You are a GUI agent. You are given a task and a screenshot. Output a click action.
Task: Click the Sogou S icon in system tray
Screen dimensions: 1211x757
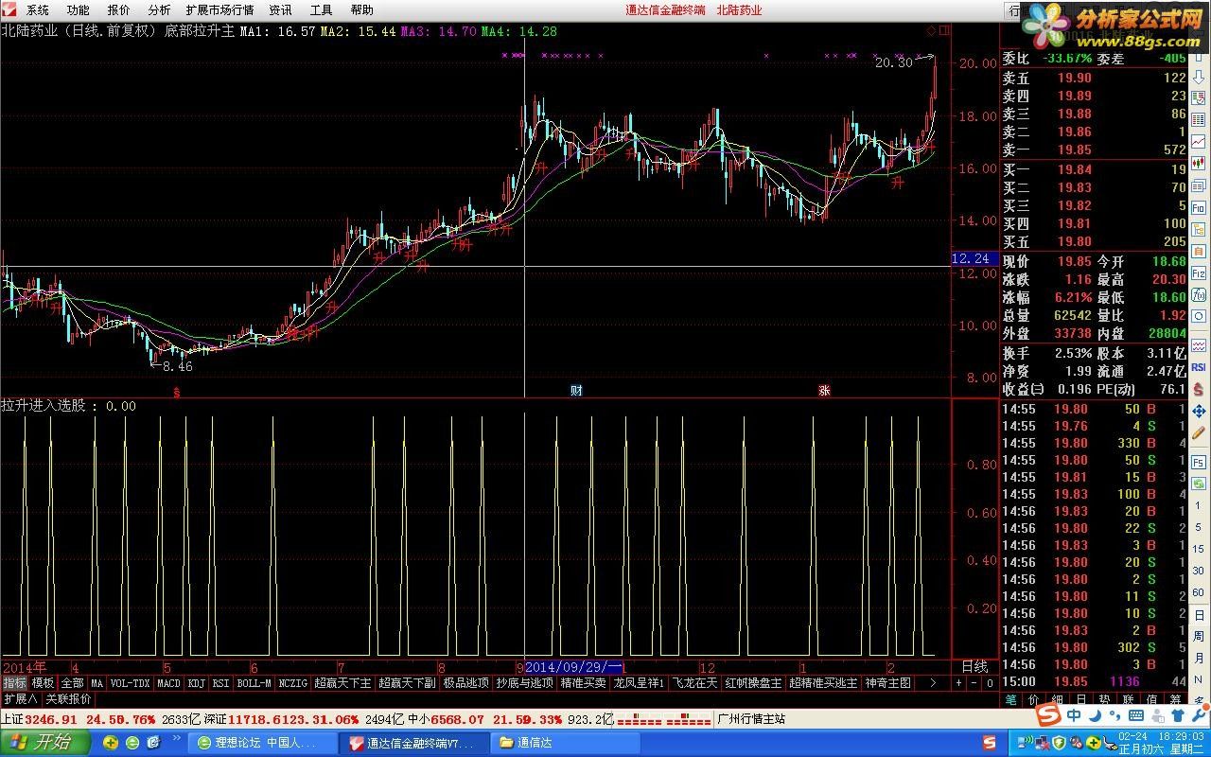click(990, 741)
